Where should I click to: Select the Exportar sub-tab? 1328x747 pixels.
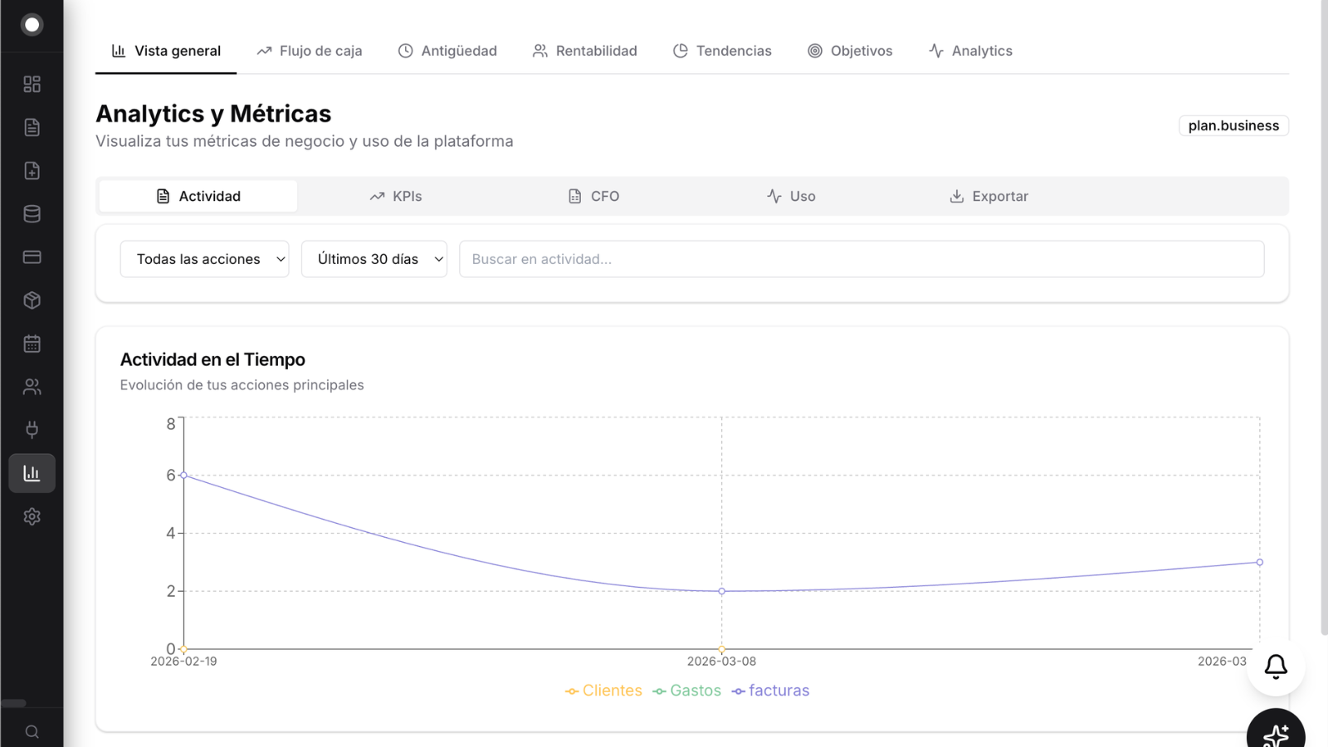989,196
